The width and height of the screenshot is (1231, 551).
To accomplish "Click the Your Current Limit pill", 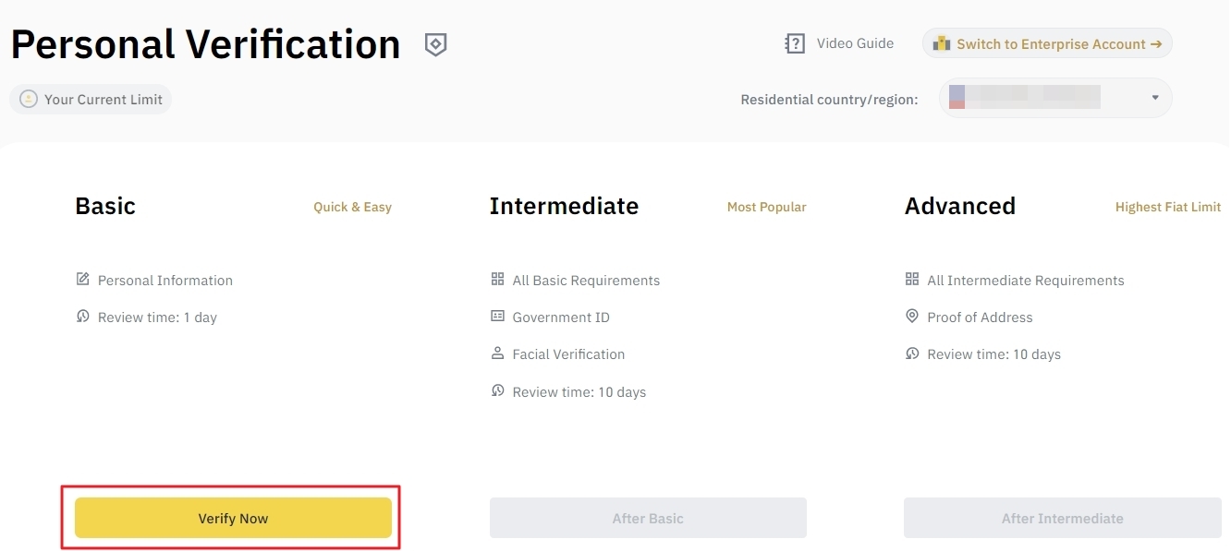I will (91, 99).
